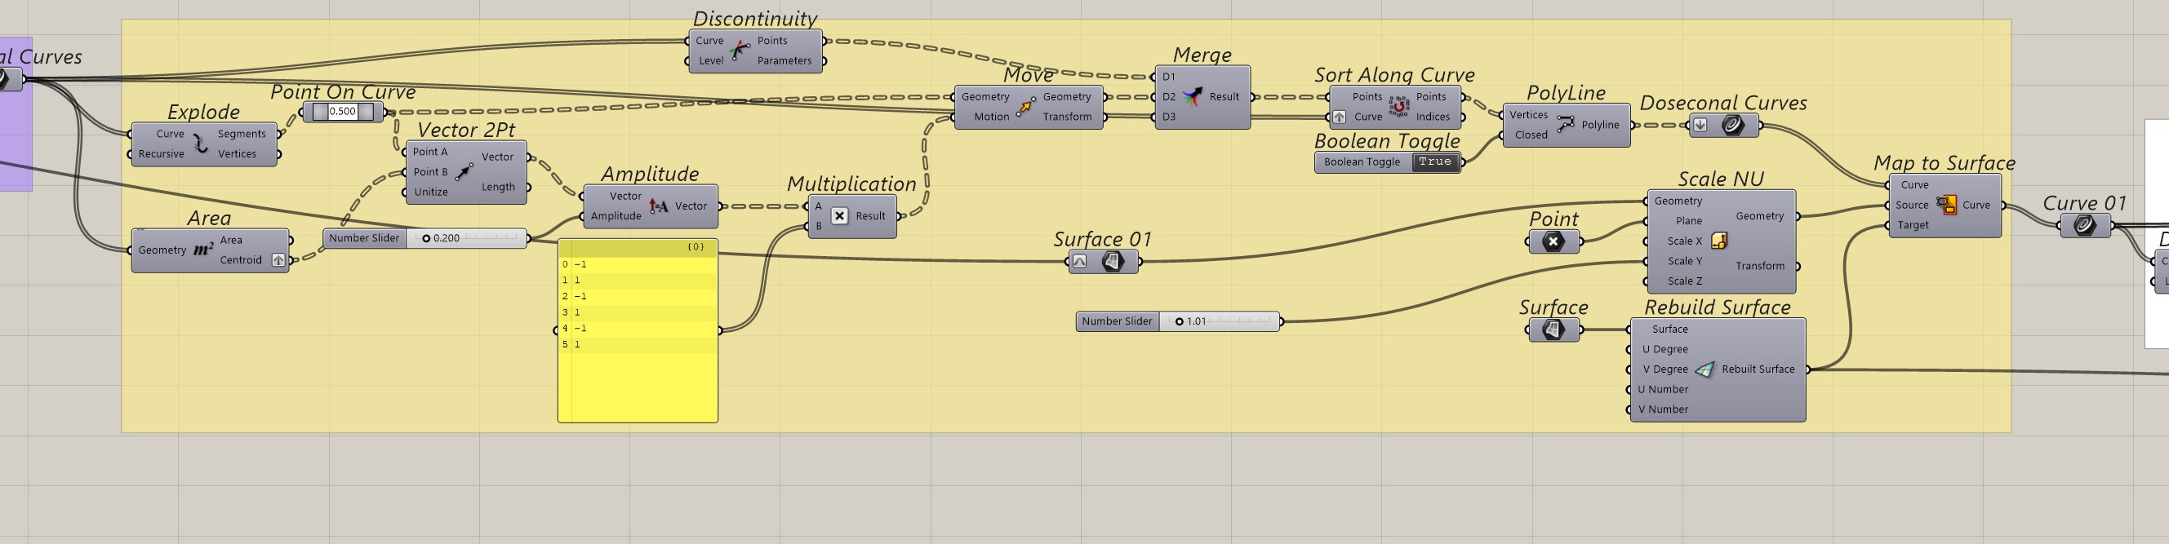The height and width of the screenshot is (544, 2169).
Task: Click the 1.01 Number Slider grip
Action: pyautogui.click(x=1179, y=321)
